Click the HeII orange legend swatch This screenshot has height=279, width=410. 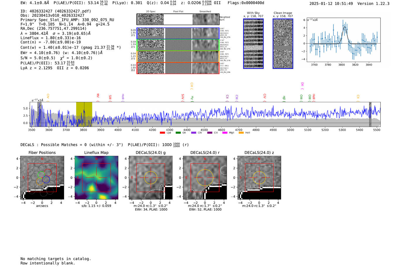point(241,133)
